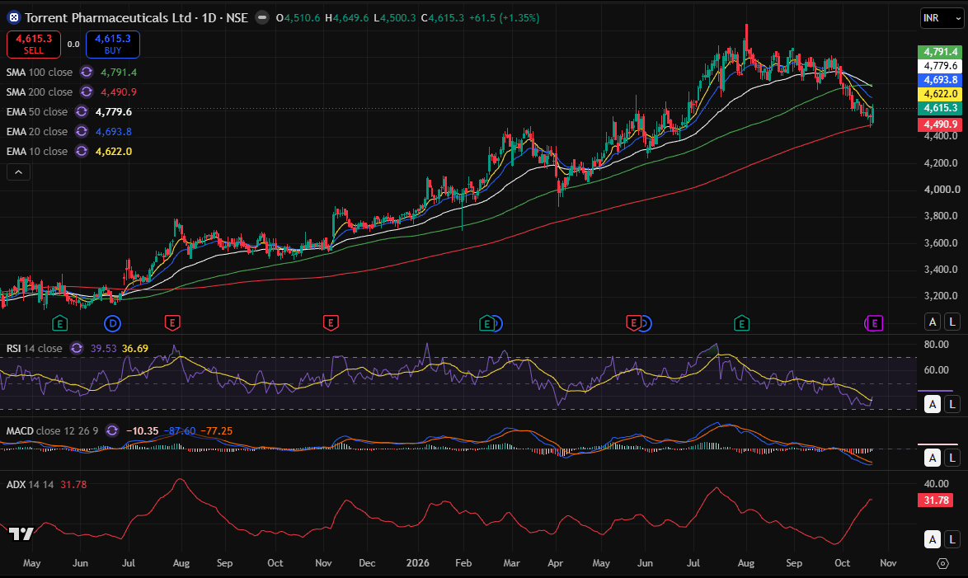
Task: Select the SMA 200 close indicator label
Action: (x=40, y=92)
